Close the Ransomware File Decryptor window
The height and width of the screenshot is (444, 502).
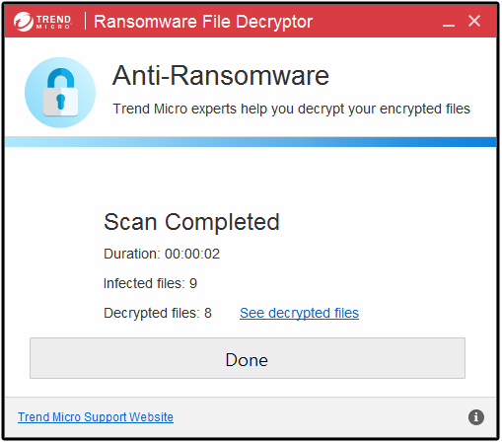[474, 21]
